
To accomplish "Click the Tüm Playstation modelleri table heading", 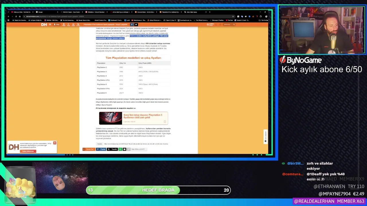I will tap(133, 58).
